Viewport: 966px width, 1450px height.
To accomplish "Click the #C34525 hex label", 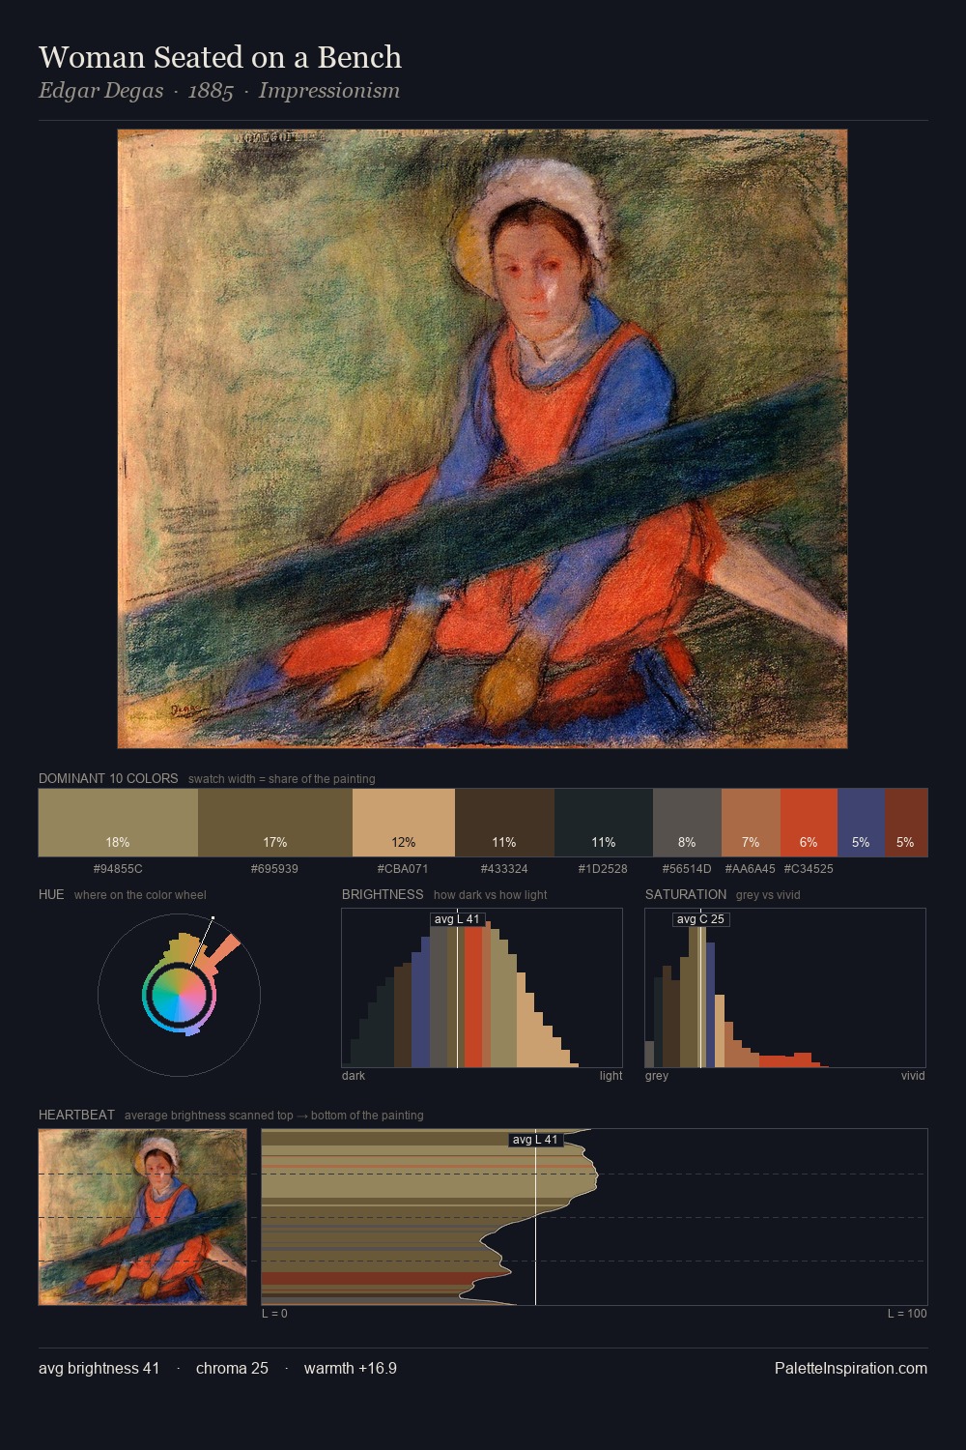I will (809, 869).
